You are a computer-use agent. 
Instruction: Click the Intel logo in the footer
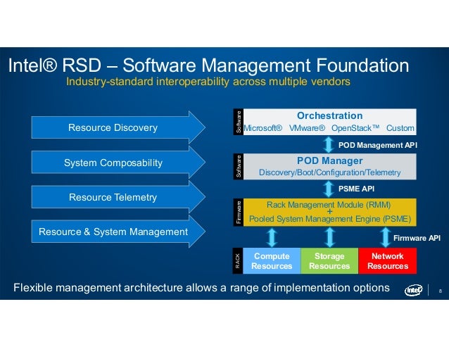click(413, 290)
